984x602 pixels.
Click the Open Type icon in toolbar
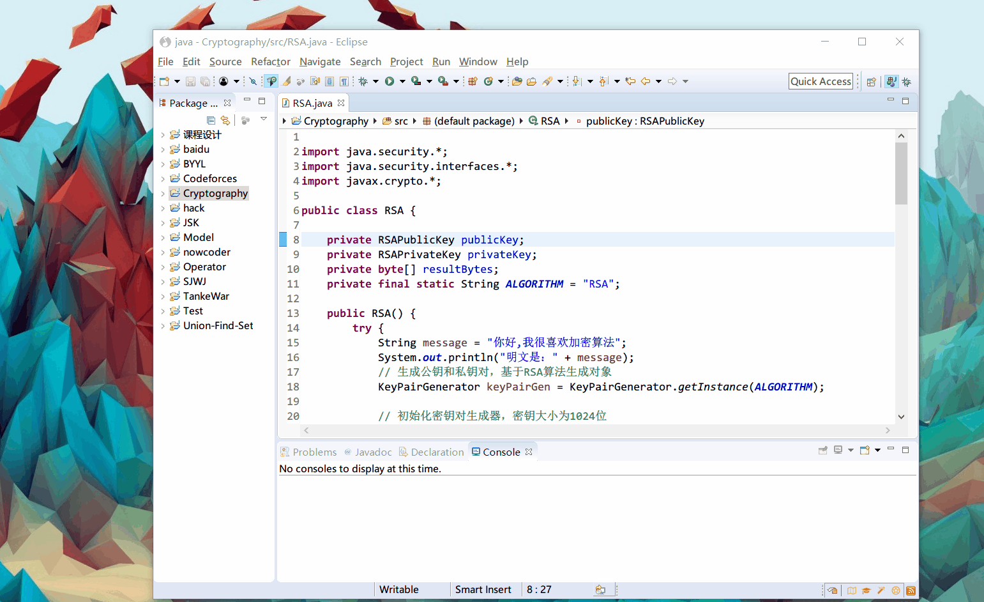517,81
